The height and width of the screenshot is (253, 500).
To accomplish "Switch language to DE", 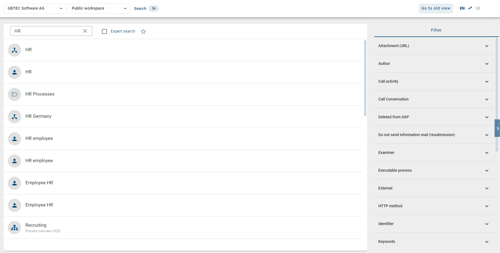I will [x=478, y=8].
